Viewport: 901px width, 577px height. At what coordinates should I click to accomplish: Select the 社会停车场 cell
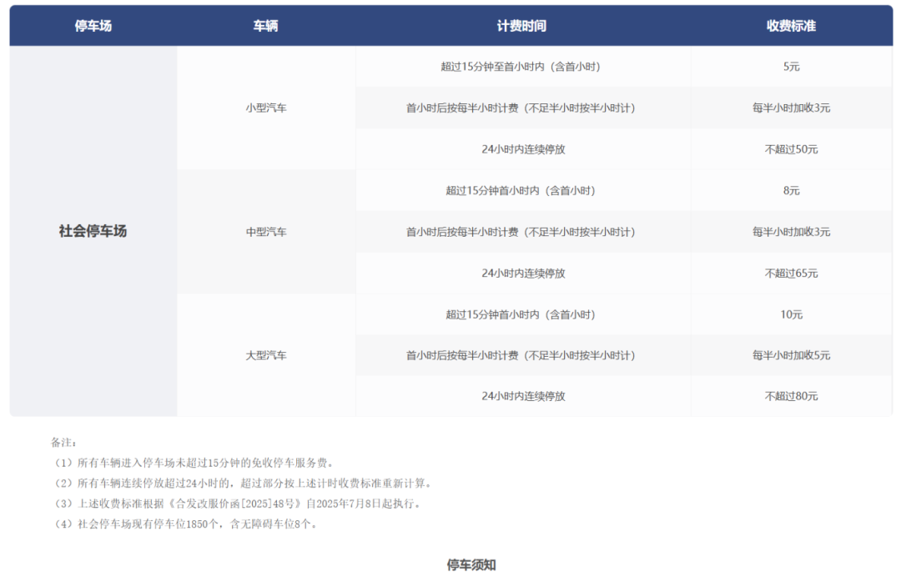tap(93, 231)
